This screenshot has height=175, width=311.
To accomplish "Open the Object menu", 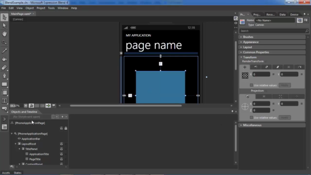I will click(30, 8).
